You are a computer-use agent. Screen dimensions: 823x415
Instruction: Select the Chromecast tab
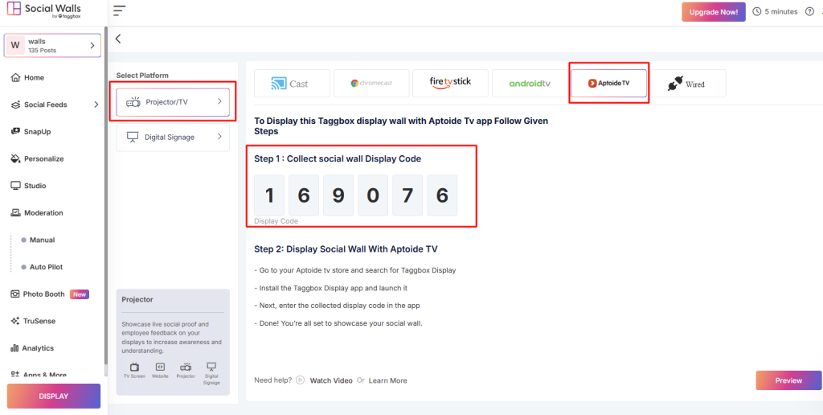pyautogui.click(x=371, y=83)
